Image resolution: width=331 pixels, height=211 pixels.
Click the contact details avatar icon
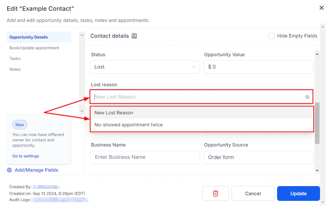tap(134, 36)
